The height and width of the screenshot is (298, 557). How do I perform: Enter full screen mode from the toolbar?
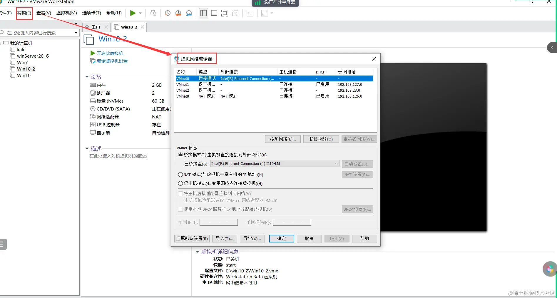click(x=225, y=13)
